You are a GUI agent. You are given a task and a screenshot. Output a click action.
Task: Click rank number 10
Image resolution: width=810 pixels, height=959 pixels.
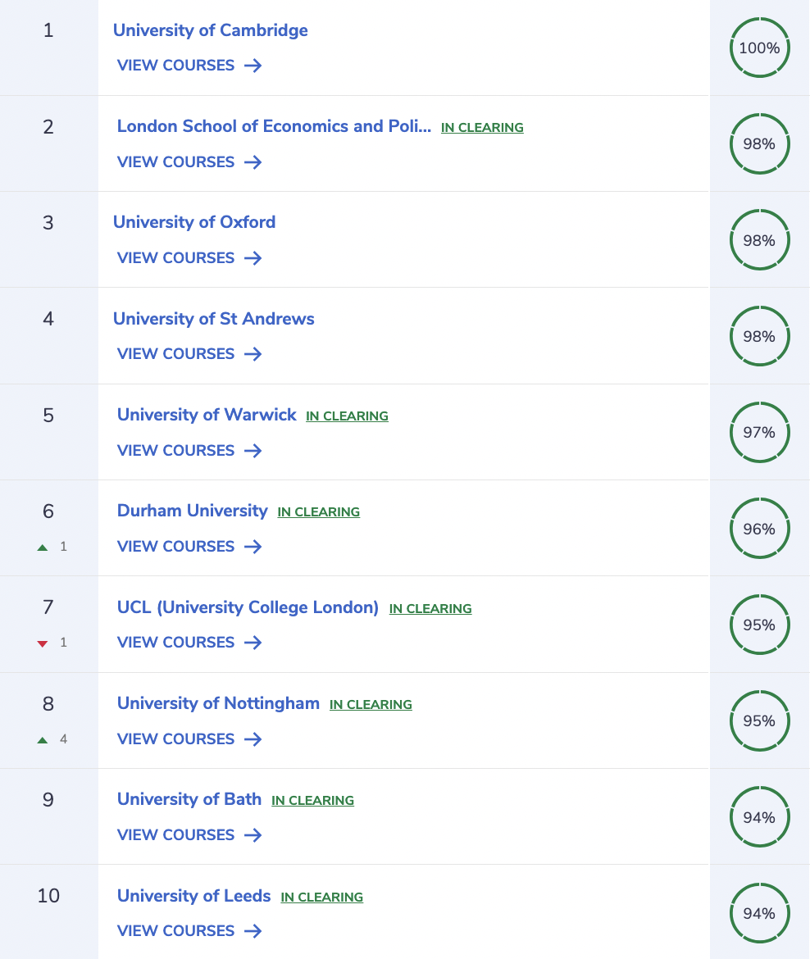(48, 896)
